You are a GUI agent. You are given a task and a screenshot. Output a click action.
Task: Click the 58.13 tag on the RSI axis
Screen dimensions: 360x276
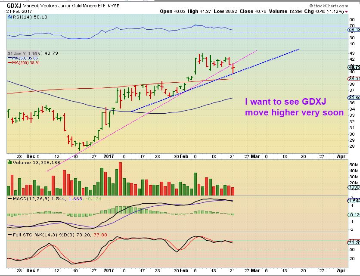click(354, 30)
